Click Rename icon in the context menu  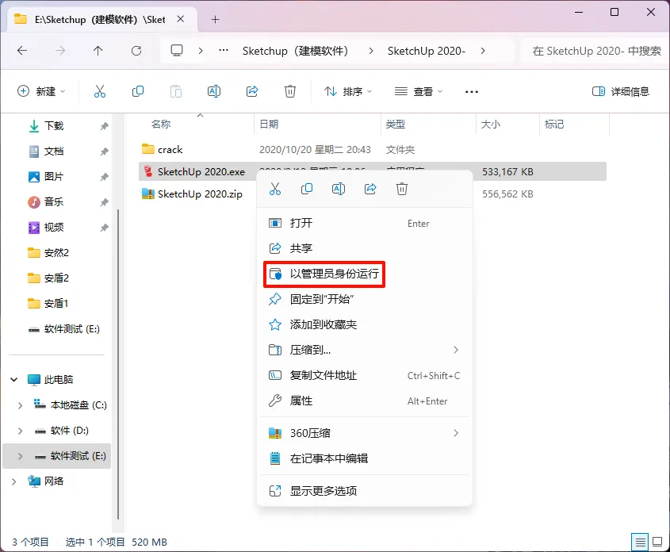(x=339, y=189)
